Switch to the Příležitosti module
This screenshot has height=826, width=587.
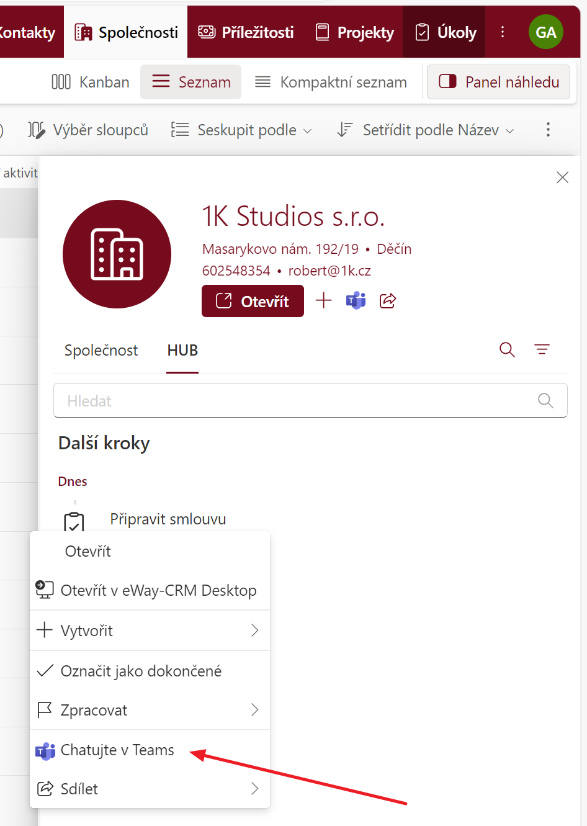[246, 32]
